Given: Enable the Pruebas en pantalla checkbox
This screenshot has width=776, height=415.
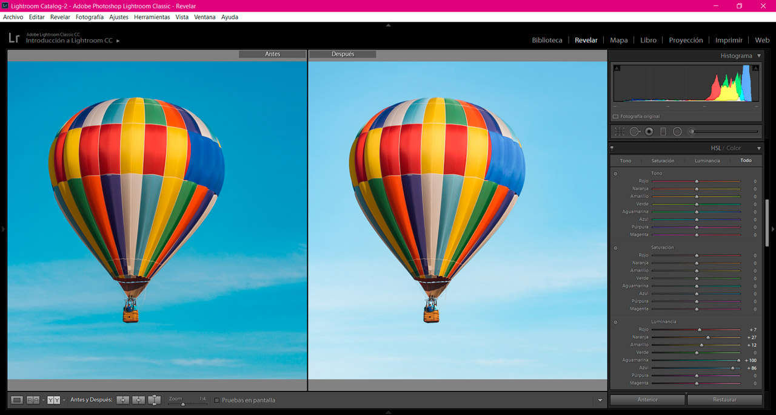Looking at the screenshot, I should click(216, 400).
